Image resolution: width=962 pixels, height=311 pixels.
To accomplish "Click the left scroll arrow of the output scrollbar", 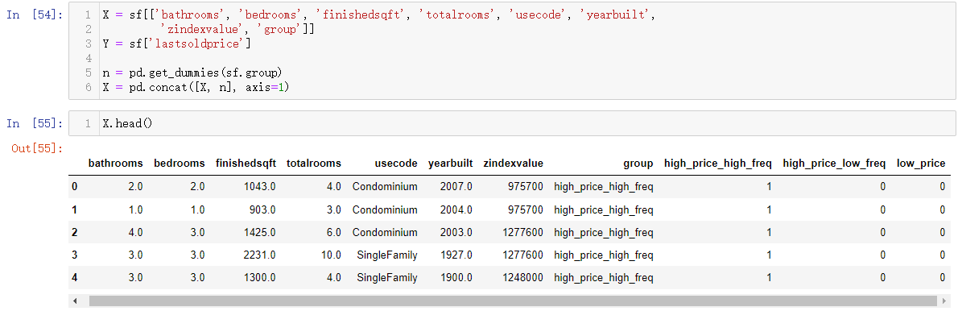I will (x=76, y=301).
